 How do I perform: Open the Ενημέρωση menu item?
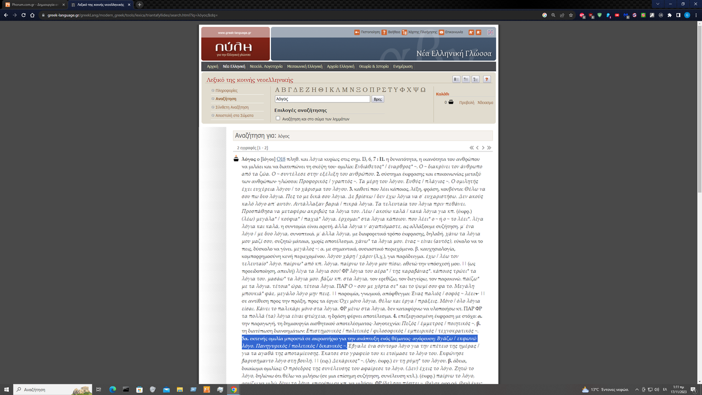(x=403, y=66)
